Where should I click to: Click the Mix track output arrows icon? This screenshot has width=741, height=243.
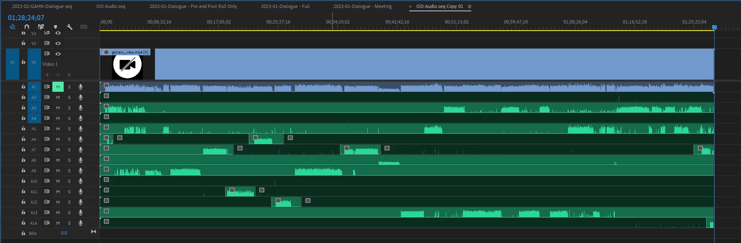(93, 232)
